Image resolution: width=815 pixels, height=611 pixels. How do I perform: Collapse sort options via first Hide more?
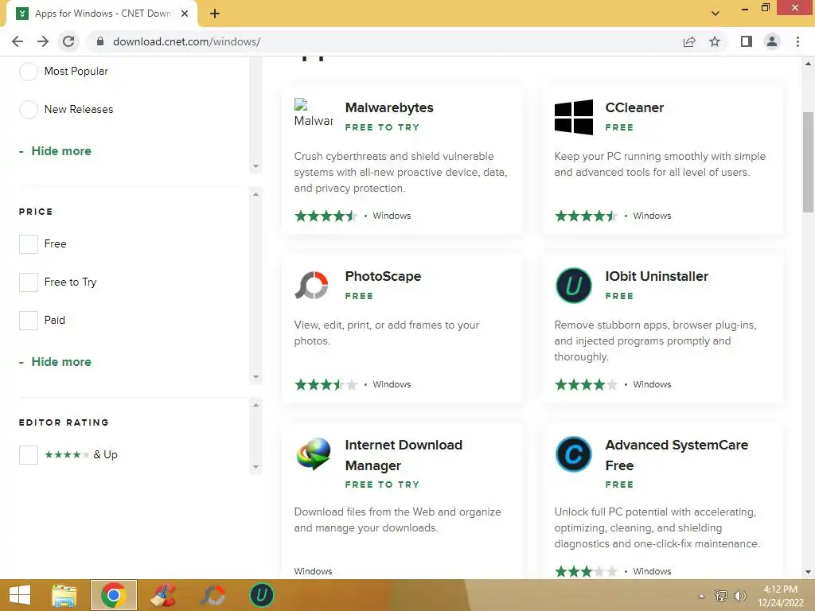55,151
